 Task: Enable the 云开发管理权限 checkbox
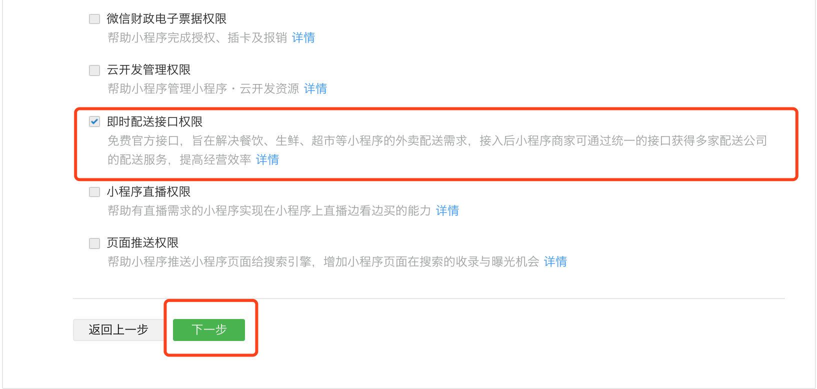[94, 70]
